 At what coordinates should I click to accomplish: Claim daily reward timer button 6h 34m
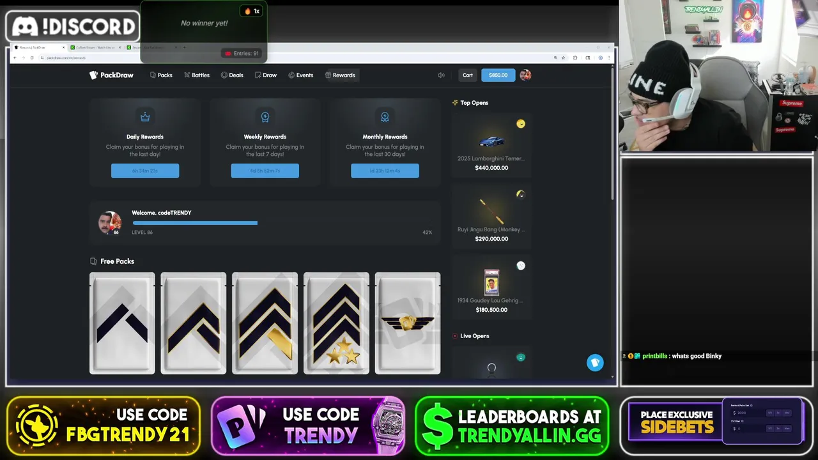tap(145, 171)
